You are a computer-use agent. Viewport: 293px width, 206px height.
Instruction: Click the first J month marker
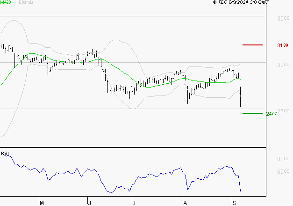[90, 203]
